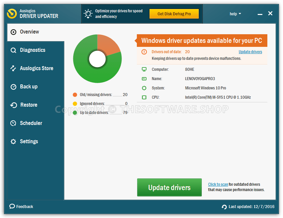Viewport: 283px width, 218px height.
Task: Open the help dropdown menu
Action: click(x=235, y=14)
